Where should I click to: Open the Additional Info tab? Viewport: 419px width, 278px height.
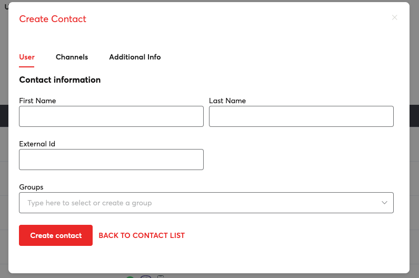(135, 57)
